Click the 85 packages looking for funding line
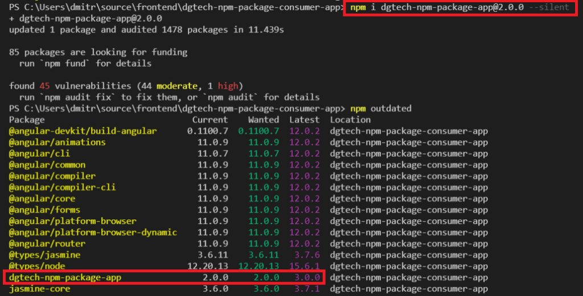 (98, 52)
